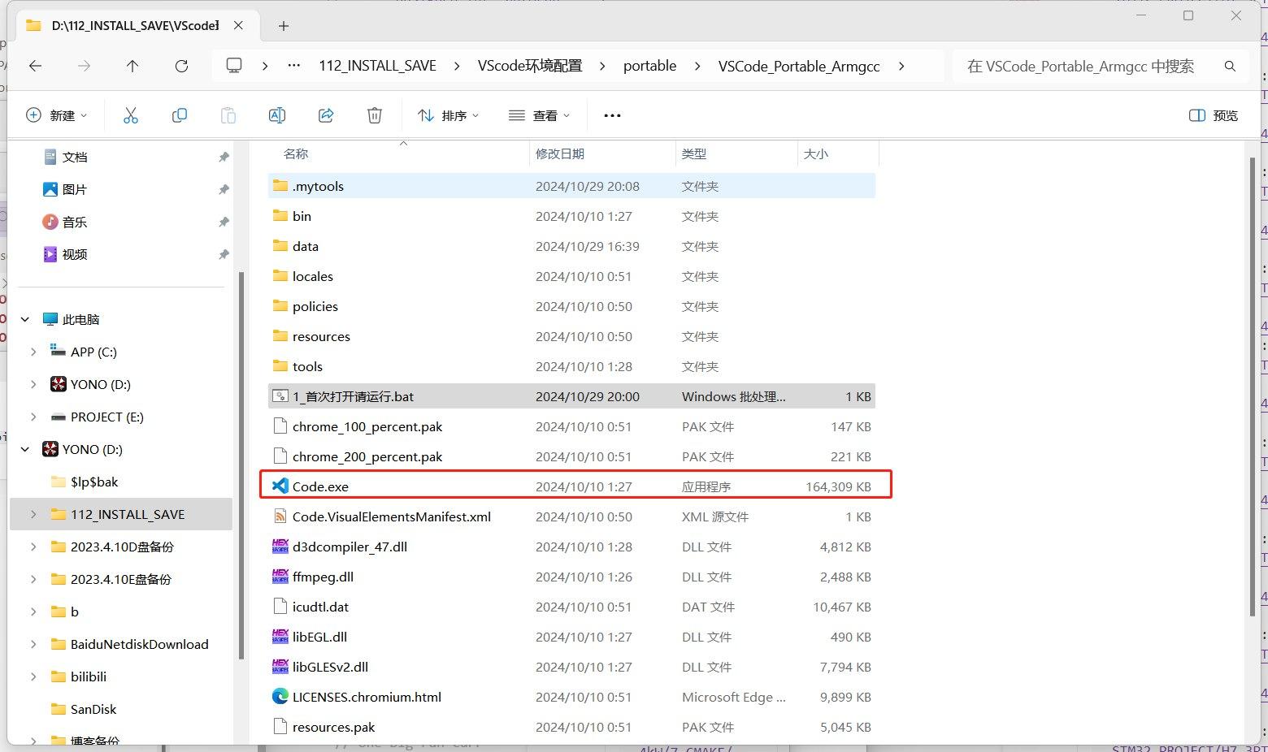Click the Rename icon in toolbar

277,115
